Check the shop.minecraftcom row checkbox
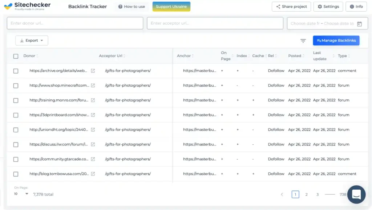Image resolution: width=372 pixels, height=210 pixels. 16,86
